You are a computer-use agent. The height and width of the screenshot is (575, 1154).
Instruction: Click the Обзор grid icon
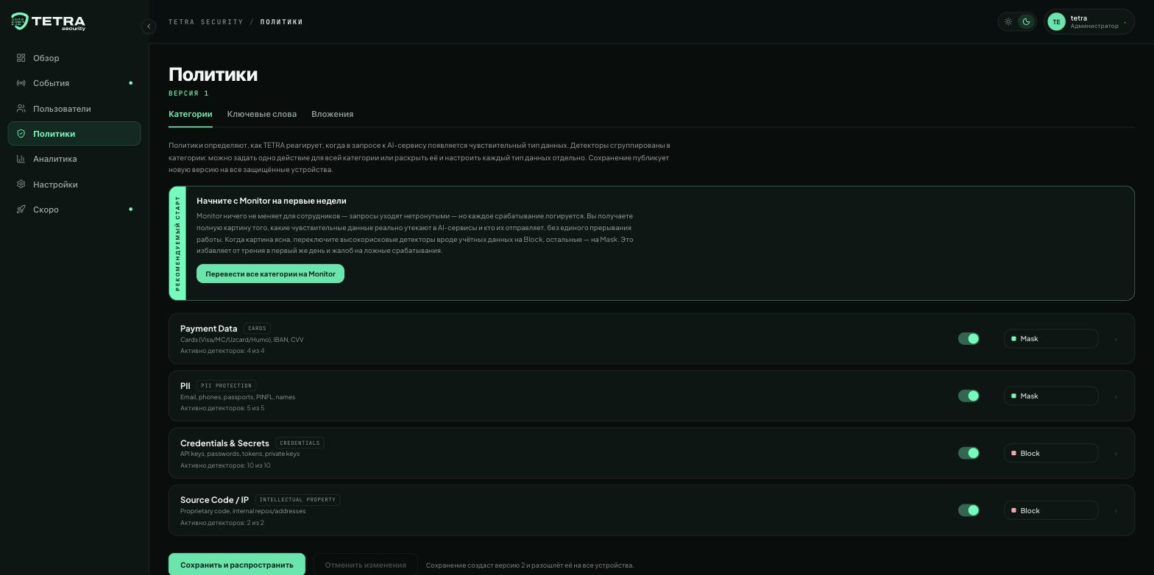point(21,58)
